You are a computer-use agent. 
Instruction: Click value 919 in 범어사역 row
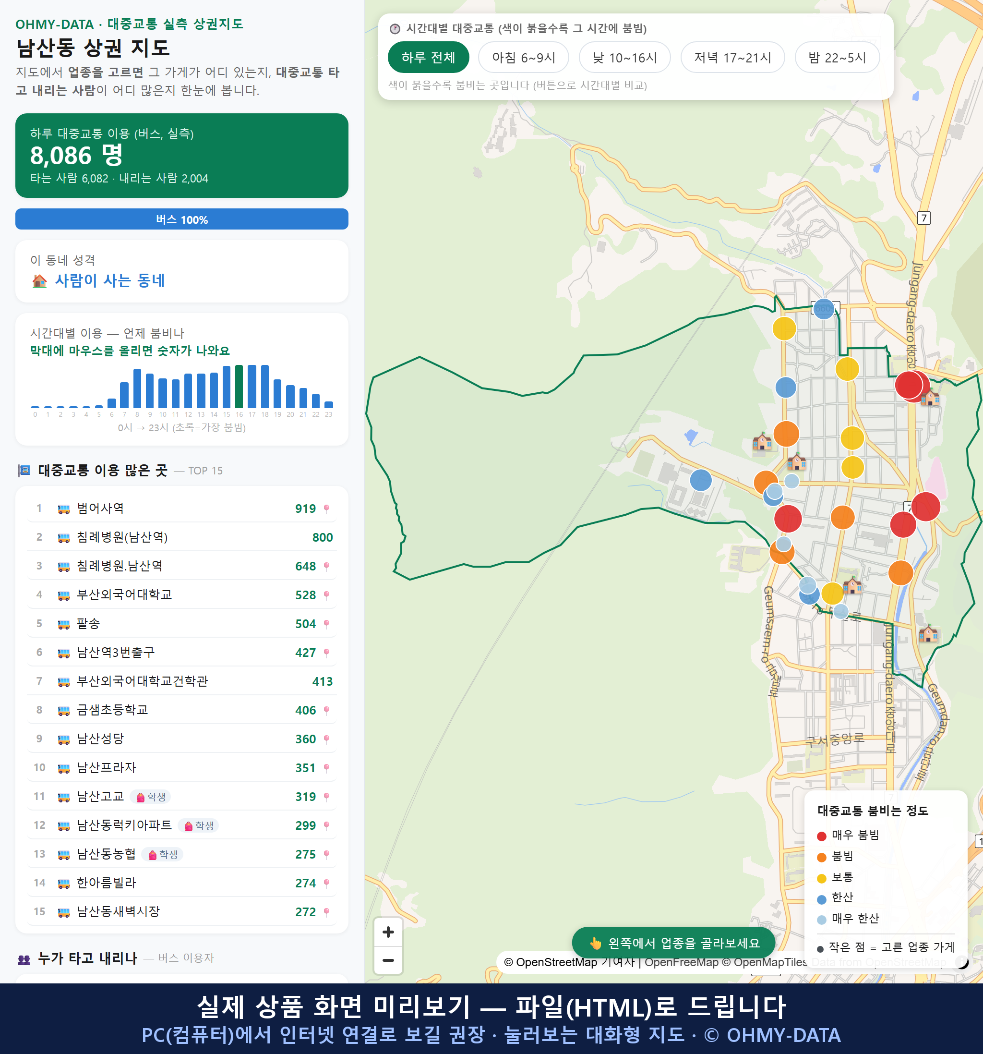point(305,509)
